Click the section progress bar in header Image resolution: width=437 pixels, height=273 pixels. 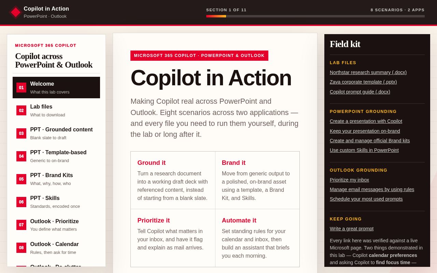(315, 16)
